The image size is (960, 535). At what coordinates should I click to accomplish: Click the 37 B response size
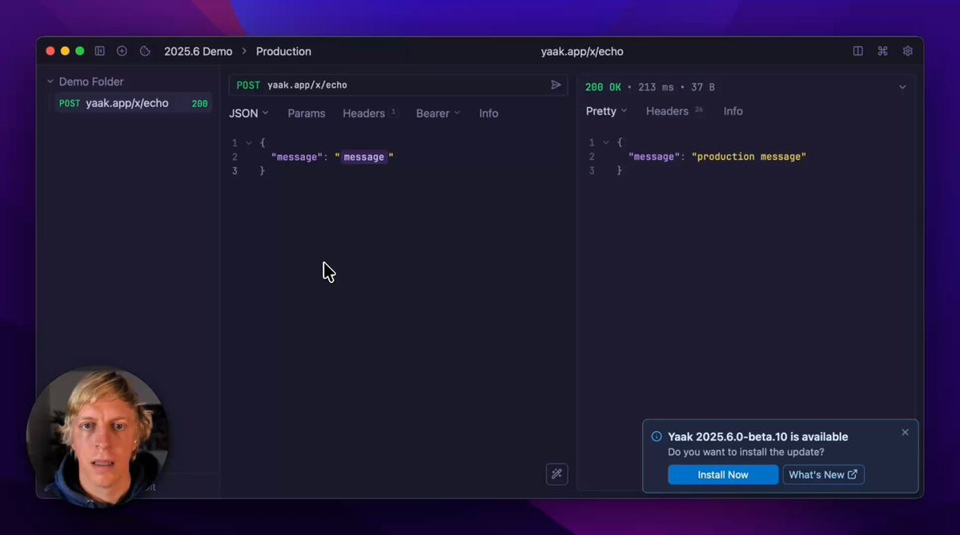703,87
